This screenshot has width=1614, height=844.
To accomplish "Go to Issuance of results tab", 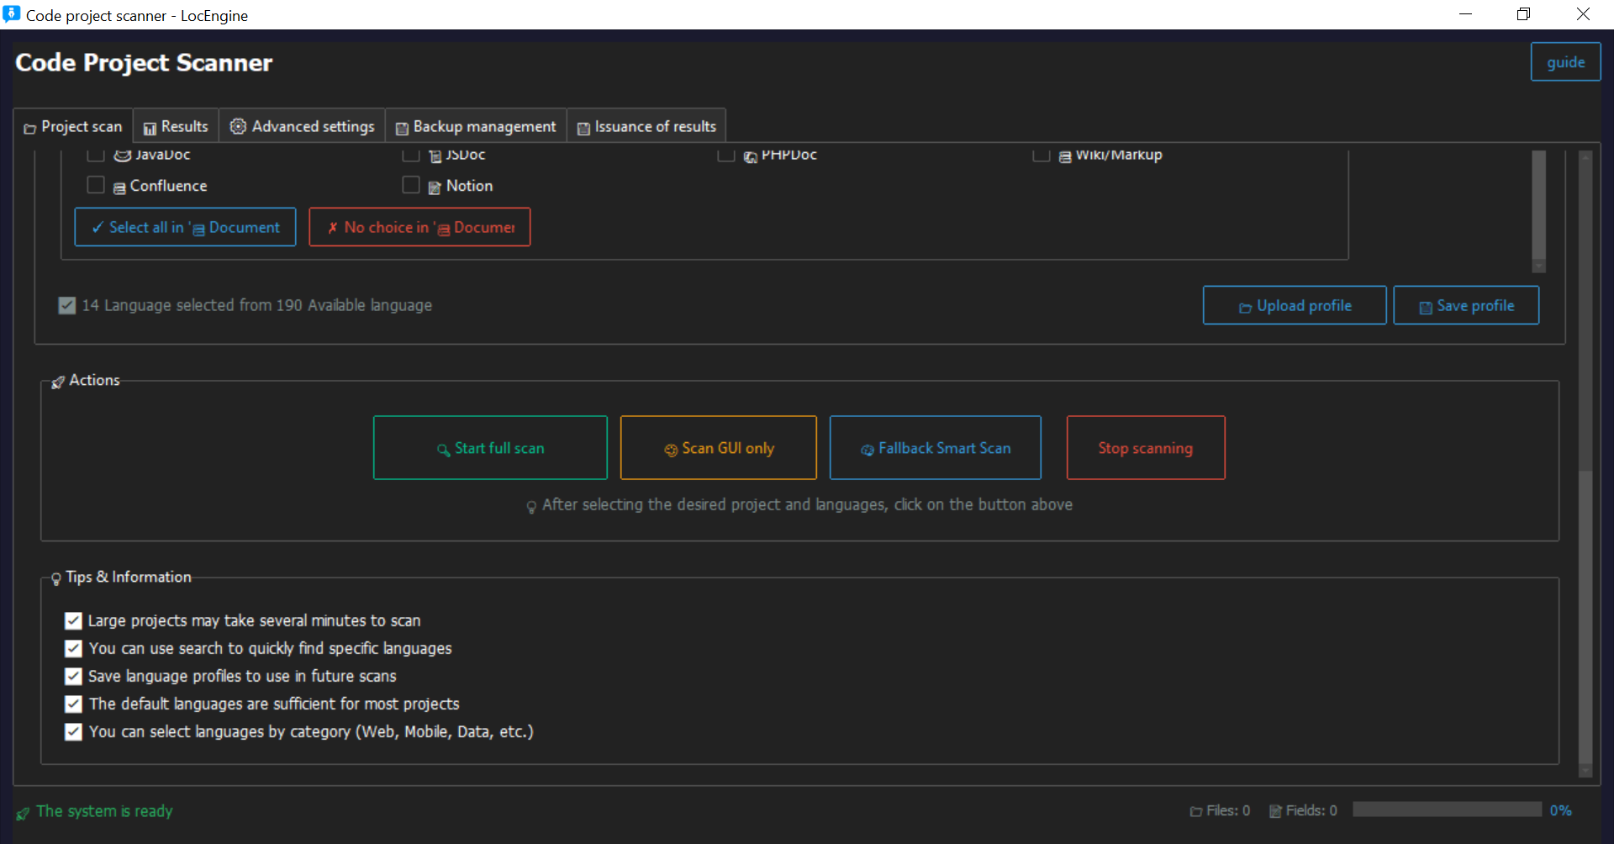I will tap(646, 127).
